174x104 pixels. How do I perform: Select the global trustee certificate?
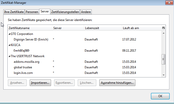click(x=23, y=67)
